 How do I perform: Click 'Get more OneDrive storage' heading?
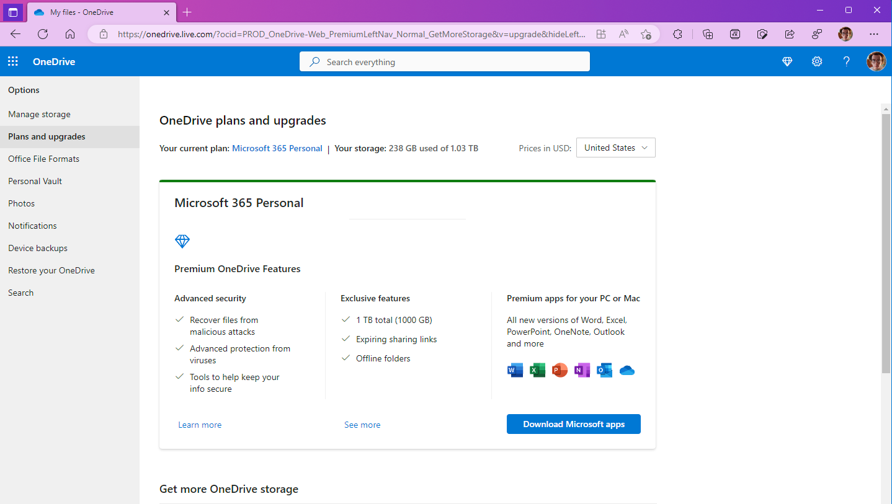pyautogui.click(x=229, y=489)
